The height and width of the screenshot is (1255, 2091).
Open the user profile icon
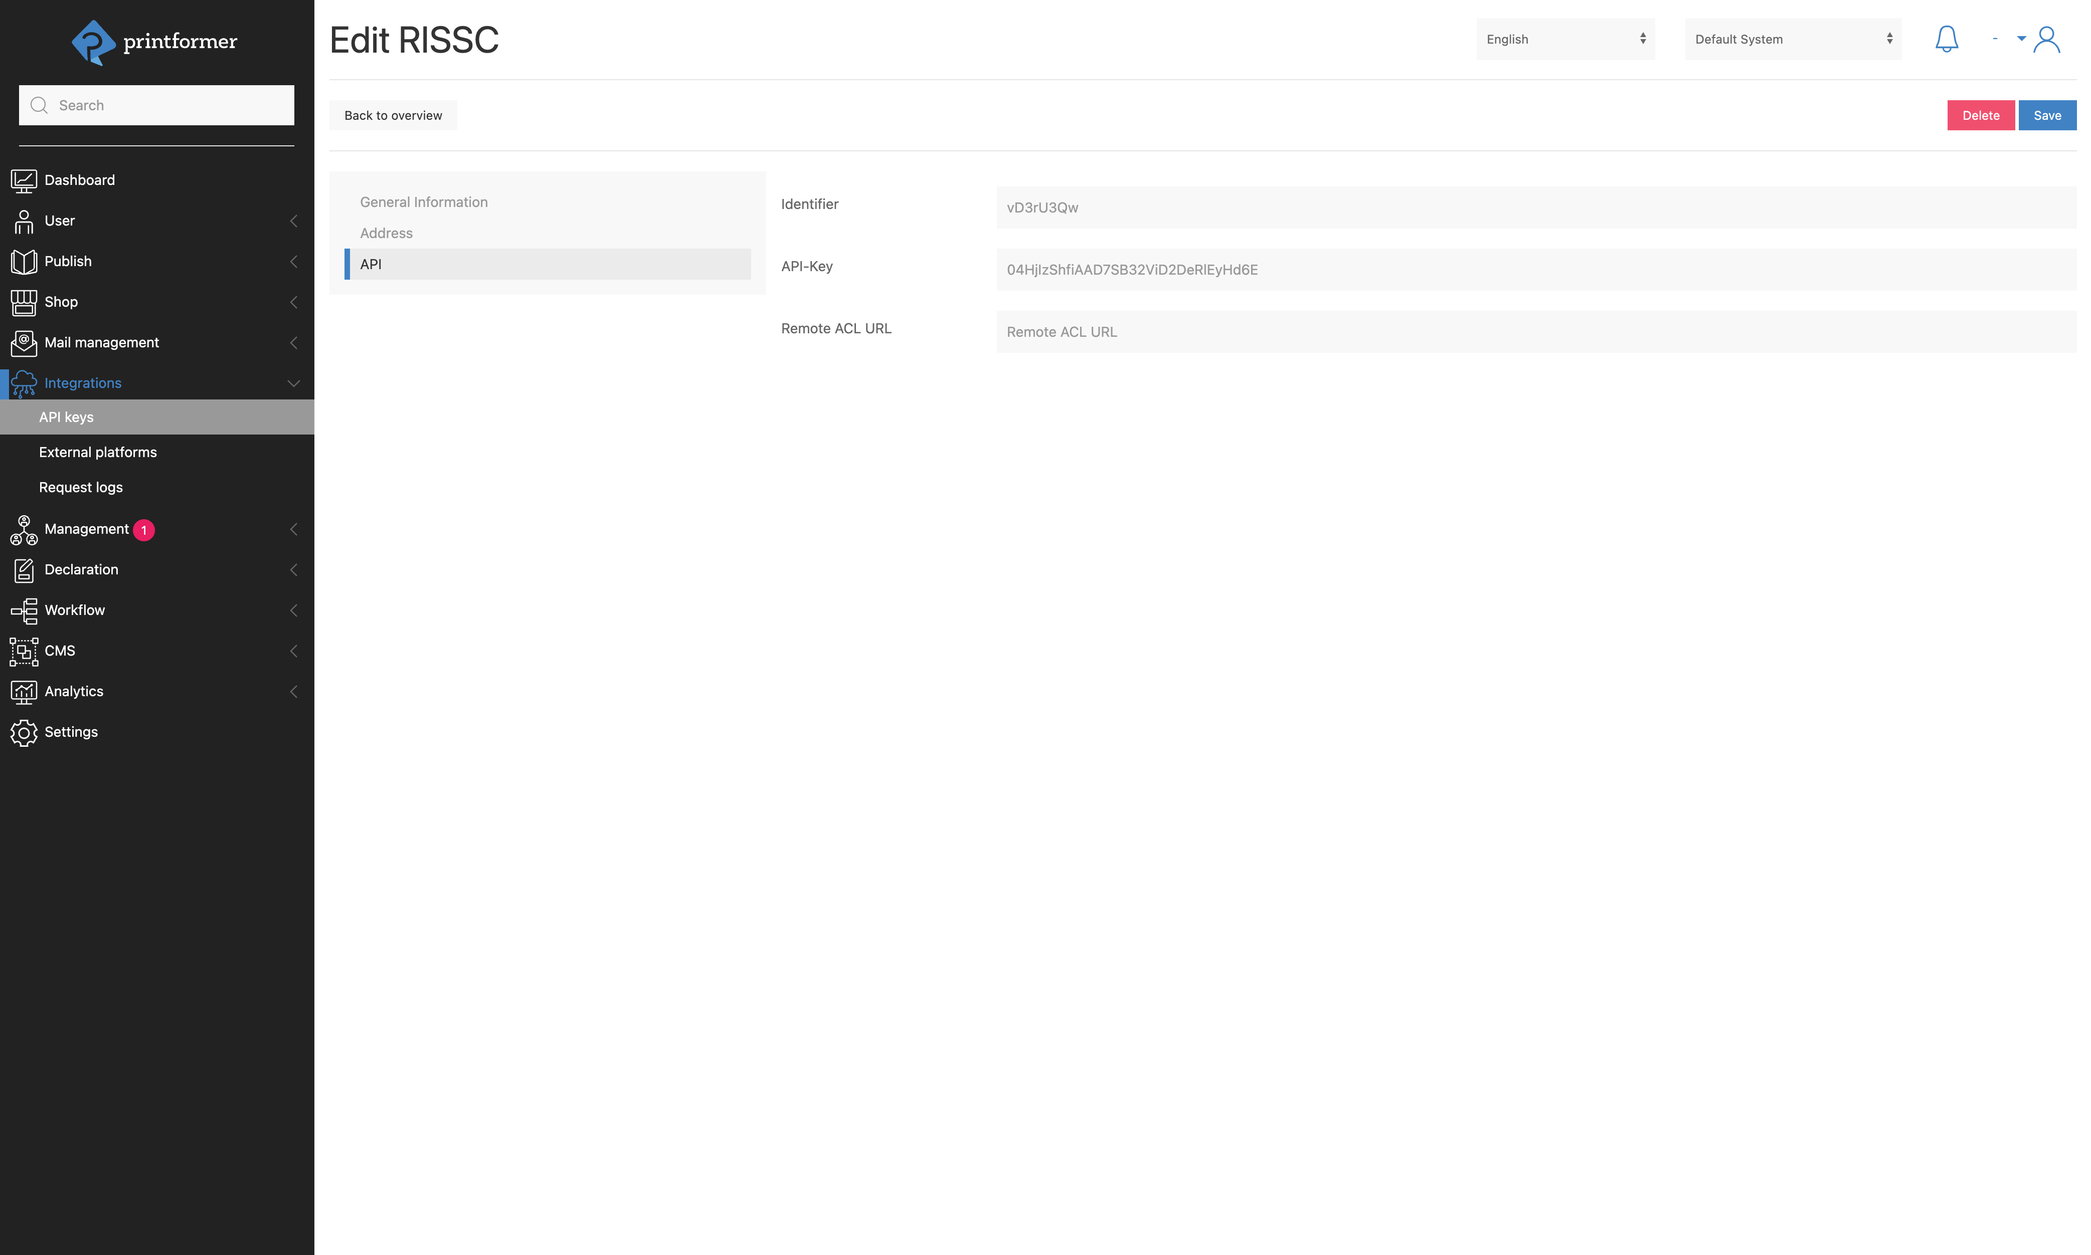click(x=2045, y=39)
